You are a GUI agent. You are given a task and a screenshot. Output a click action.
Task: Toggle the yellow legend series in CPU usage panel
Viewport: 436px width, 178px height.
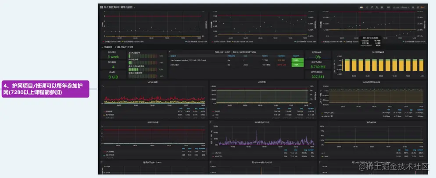111,115
